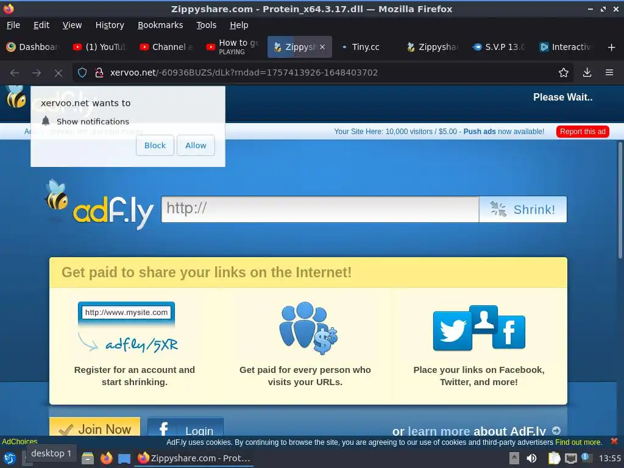Select the Zippyshare.com taskbar window entry
624x468 pixels.
pyautogui.click(x=194, y=458)
